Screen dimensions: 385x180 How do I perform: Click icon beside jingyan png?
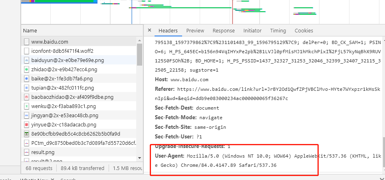[26, 116]
